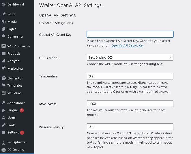
Task: Follow the OpenAI API Secret Key link
Action: click(127, 45)
